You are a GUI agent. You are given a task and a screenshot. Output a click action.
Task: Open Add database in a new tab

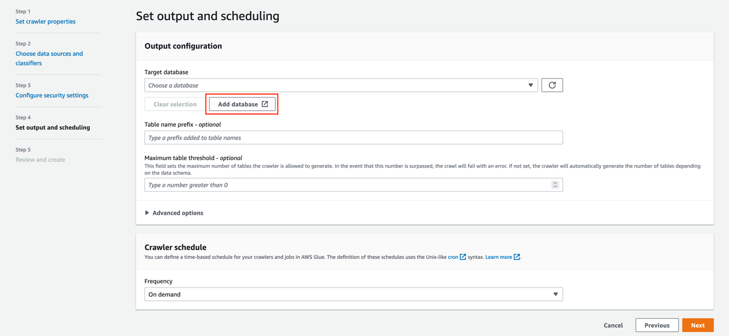pos(242,104)
